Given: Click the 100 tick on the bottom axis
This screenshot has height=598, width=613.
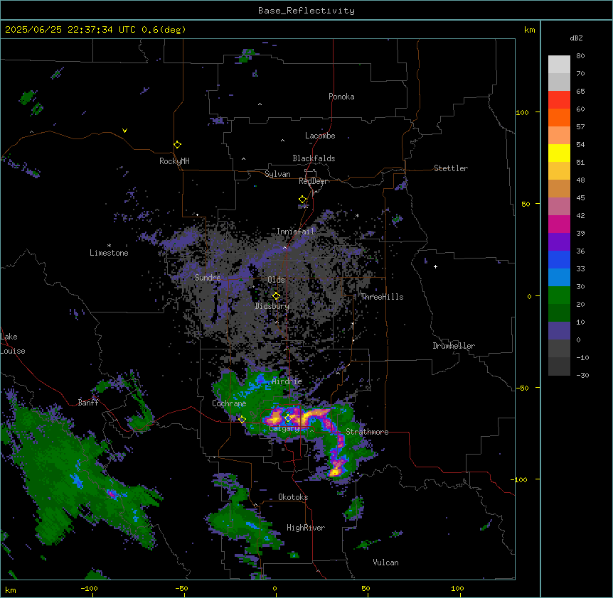Looking at the screenshot, I should 457,588.
